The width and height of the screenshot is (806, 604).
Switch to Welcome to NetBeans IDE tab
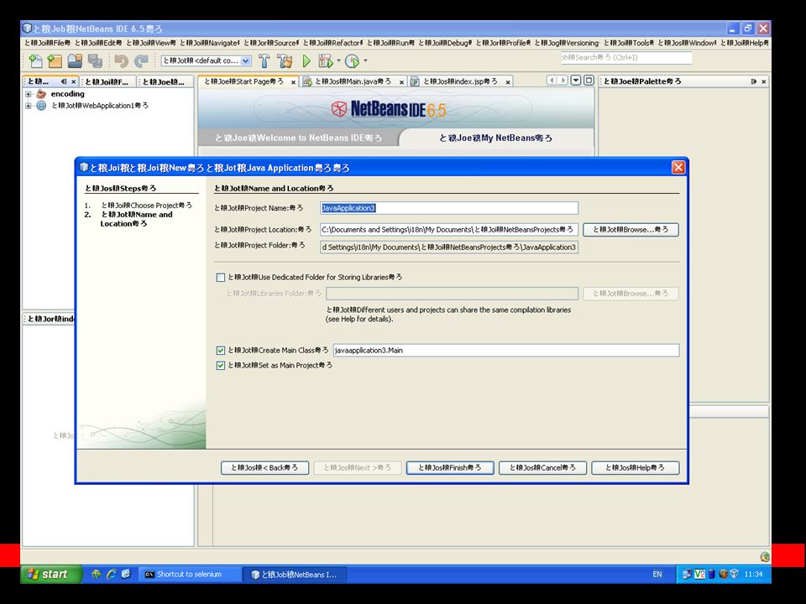(298, 138)
